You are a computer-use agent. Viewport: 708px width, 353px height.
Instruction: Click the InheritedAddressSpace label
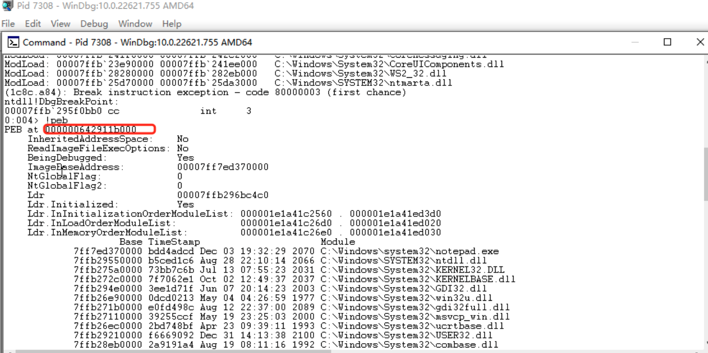90,139
